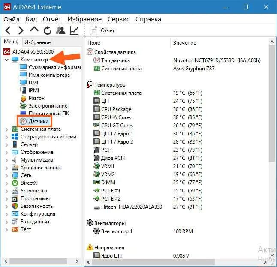Click the База данных icon
Image resolution: width=277 pixels, height=267 pixels.
tap(15, 222)
